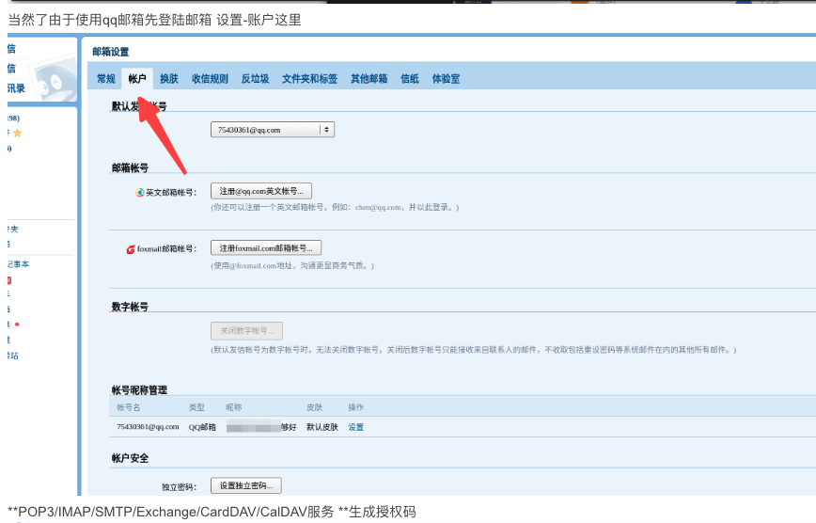Click 75430361@qq.com in the account table
Viewport: 816px width, 523px height.
click(148, 427)
